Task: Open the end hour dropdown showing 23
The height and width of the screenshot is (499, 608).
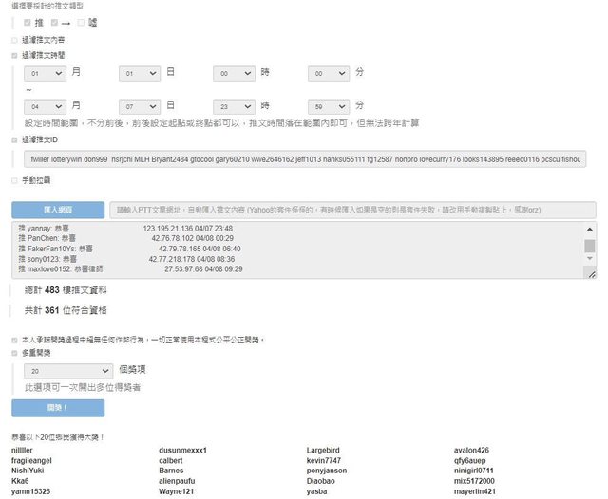Action: [234, 104]
